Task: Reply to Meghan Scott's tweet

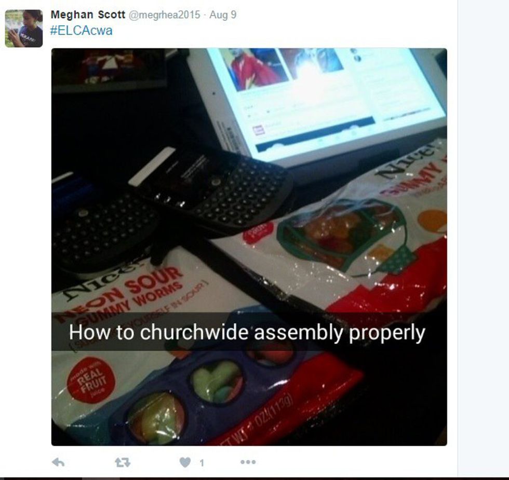Action: click(x=58, y=462)
